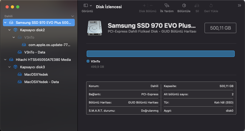
Task: Click the add volume plus icon
Action: coord(144,5)
